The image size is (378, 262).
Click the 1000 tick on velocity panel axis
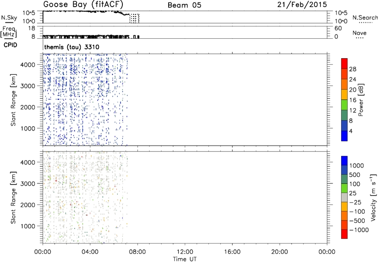[27, 226]
